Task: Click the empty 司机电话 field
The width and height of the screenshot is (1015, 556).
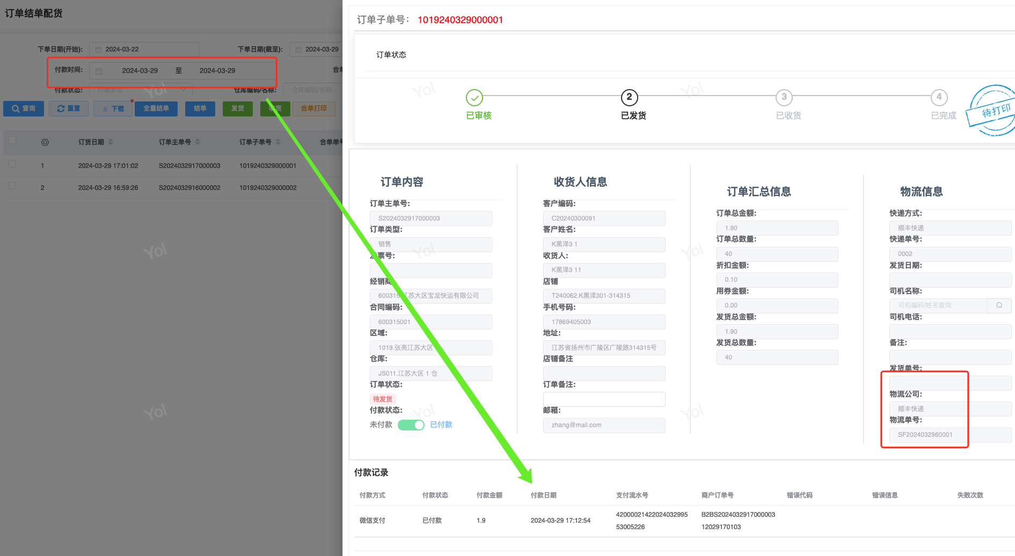Action: (950, 331)
